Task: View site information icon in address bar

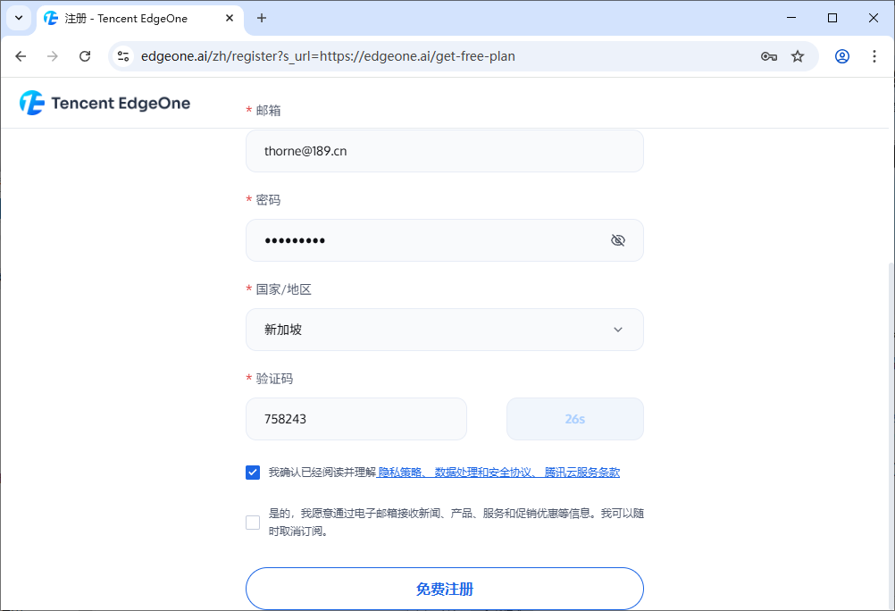Action: 124,56
